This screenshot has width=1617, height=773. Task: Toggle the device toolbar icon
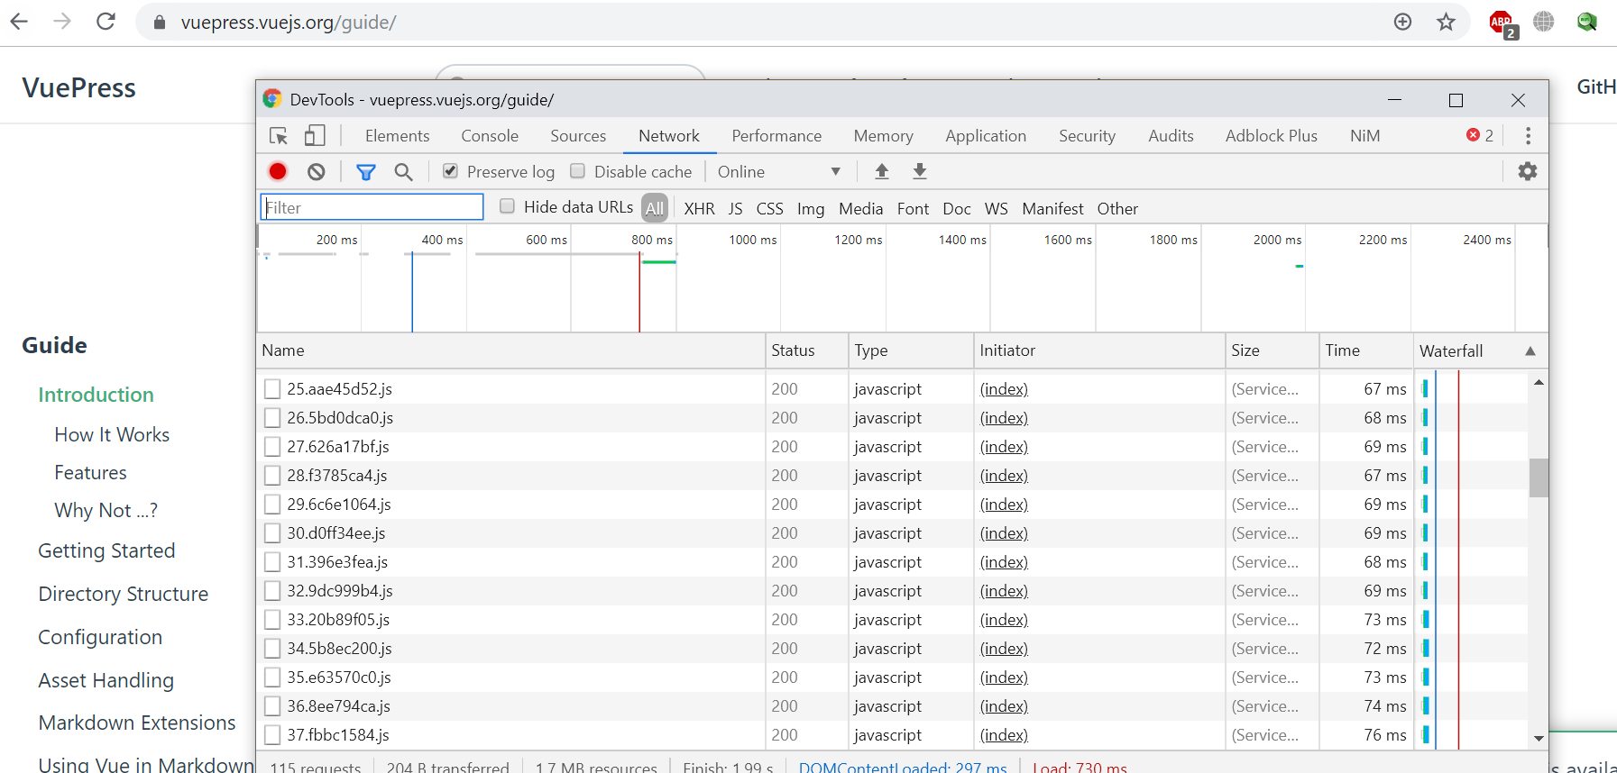[x=314, y=136]
